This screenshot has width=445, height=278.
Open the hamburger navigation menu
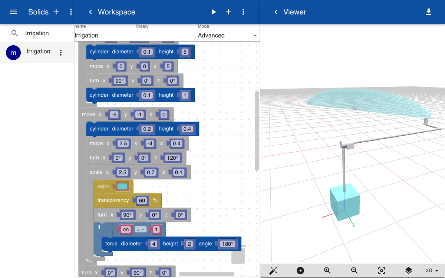tap(13, 12)
